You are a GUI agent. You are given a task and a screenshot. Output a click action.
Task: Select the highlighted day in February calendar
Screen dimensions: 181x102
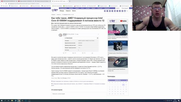coord(123,85)
